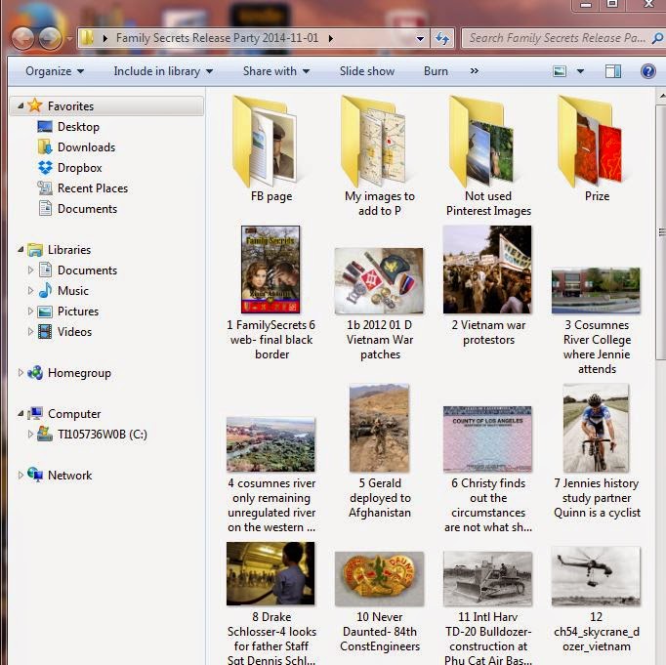Image resolution: width=666 pixels, height=665 pixels.
Task: Click arrow after Family Secrets Release Party path
Action: tap(330, 39)
